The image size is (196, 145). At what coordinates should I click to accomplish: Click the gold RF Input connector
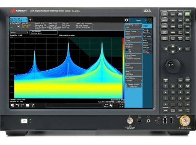click(185, 121)
